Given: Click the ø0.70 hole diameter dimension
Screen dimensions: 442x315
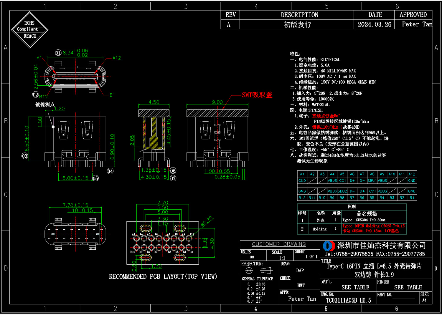Looking at the screenshot, I should (x=207, y=221).
